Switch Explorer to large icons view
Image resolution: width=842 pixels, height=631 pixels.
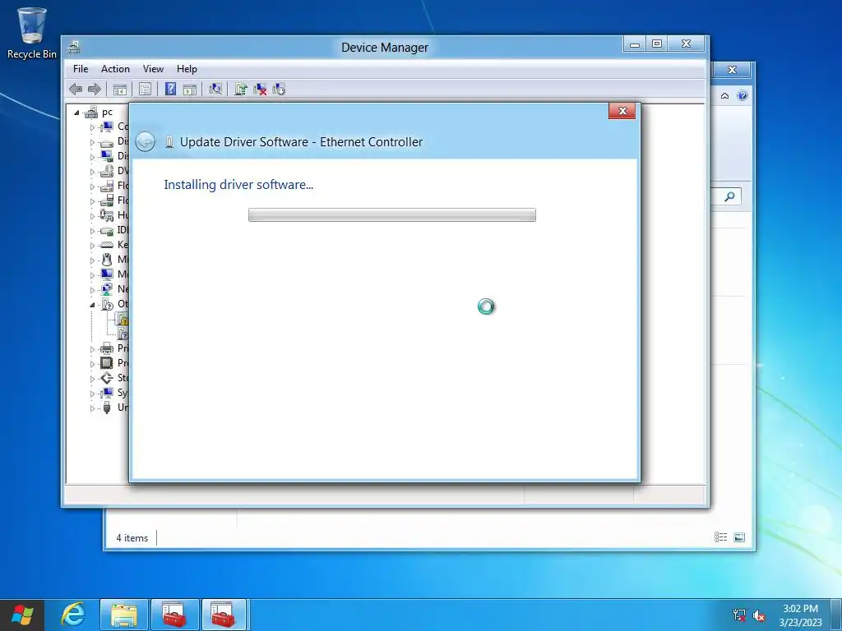(739, 537)
